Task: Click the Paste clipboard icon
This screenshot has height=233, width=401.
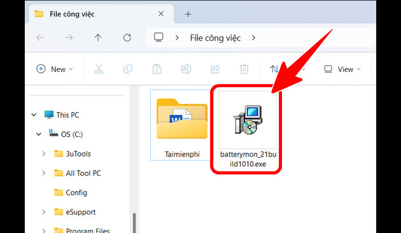Action: [157, 69]
